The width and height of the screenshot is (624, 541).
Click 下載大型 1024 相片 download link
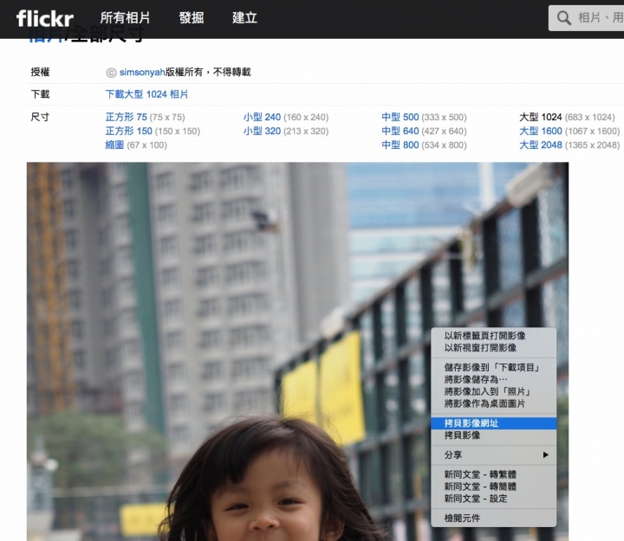[x=146, y=94]
